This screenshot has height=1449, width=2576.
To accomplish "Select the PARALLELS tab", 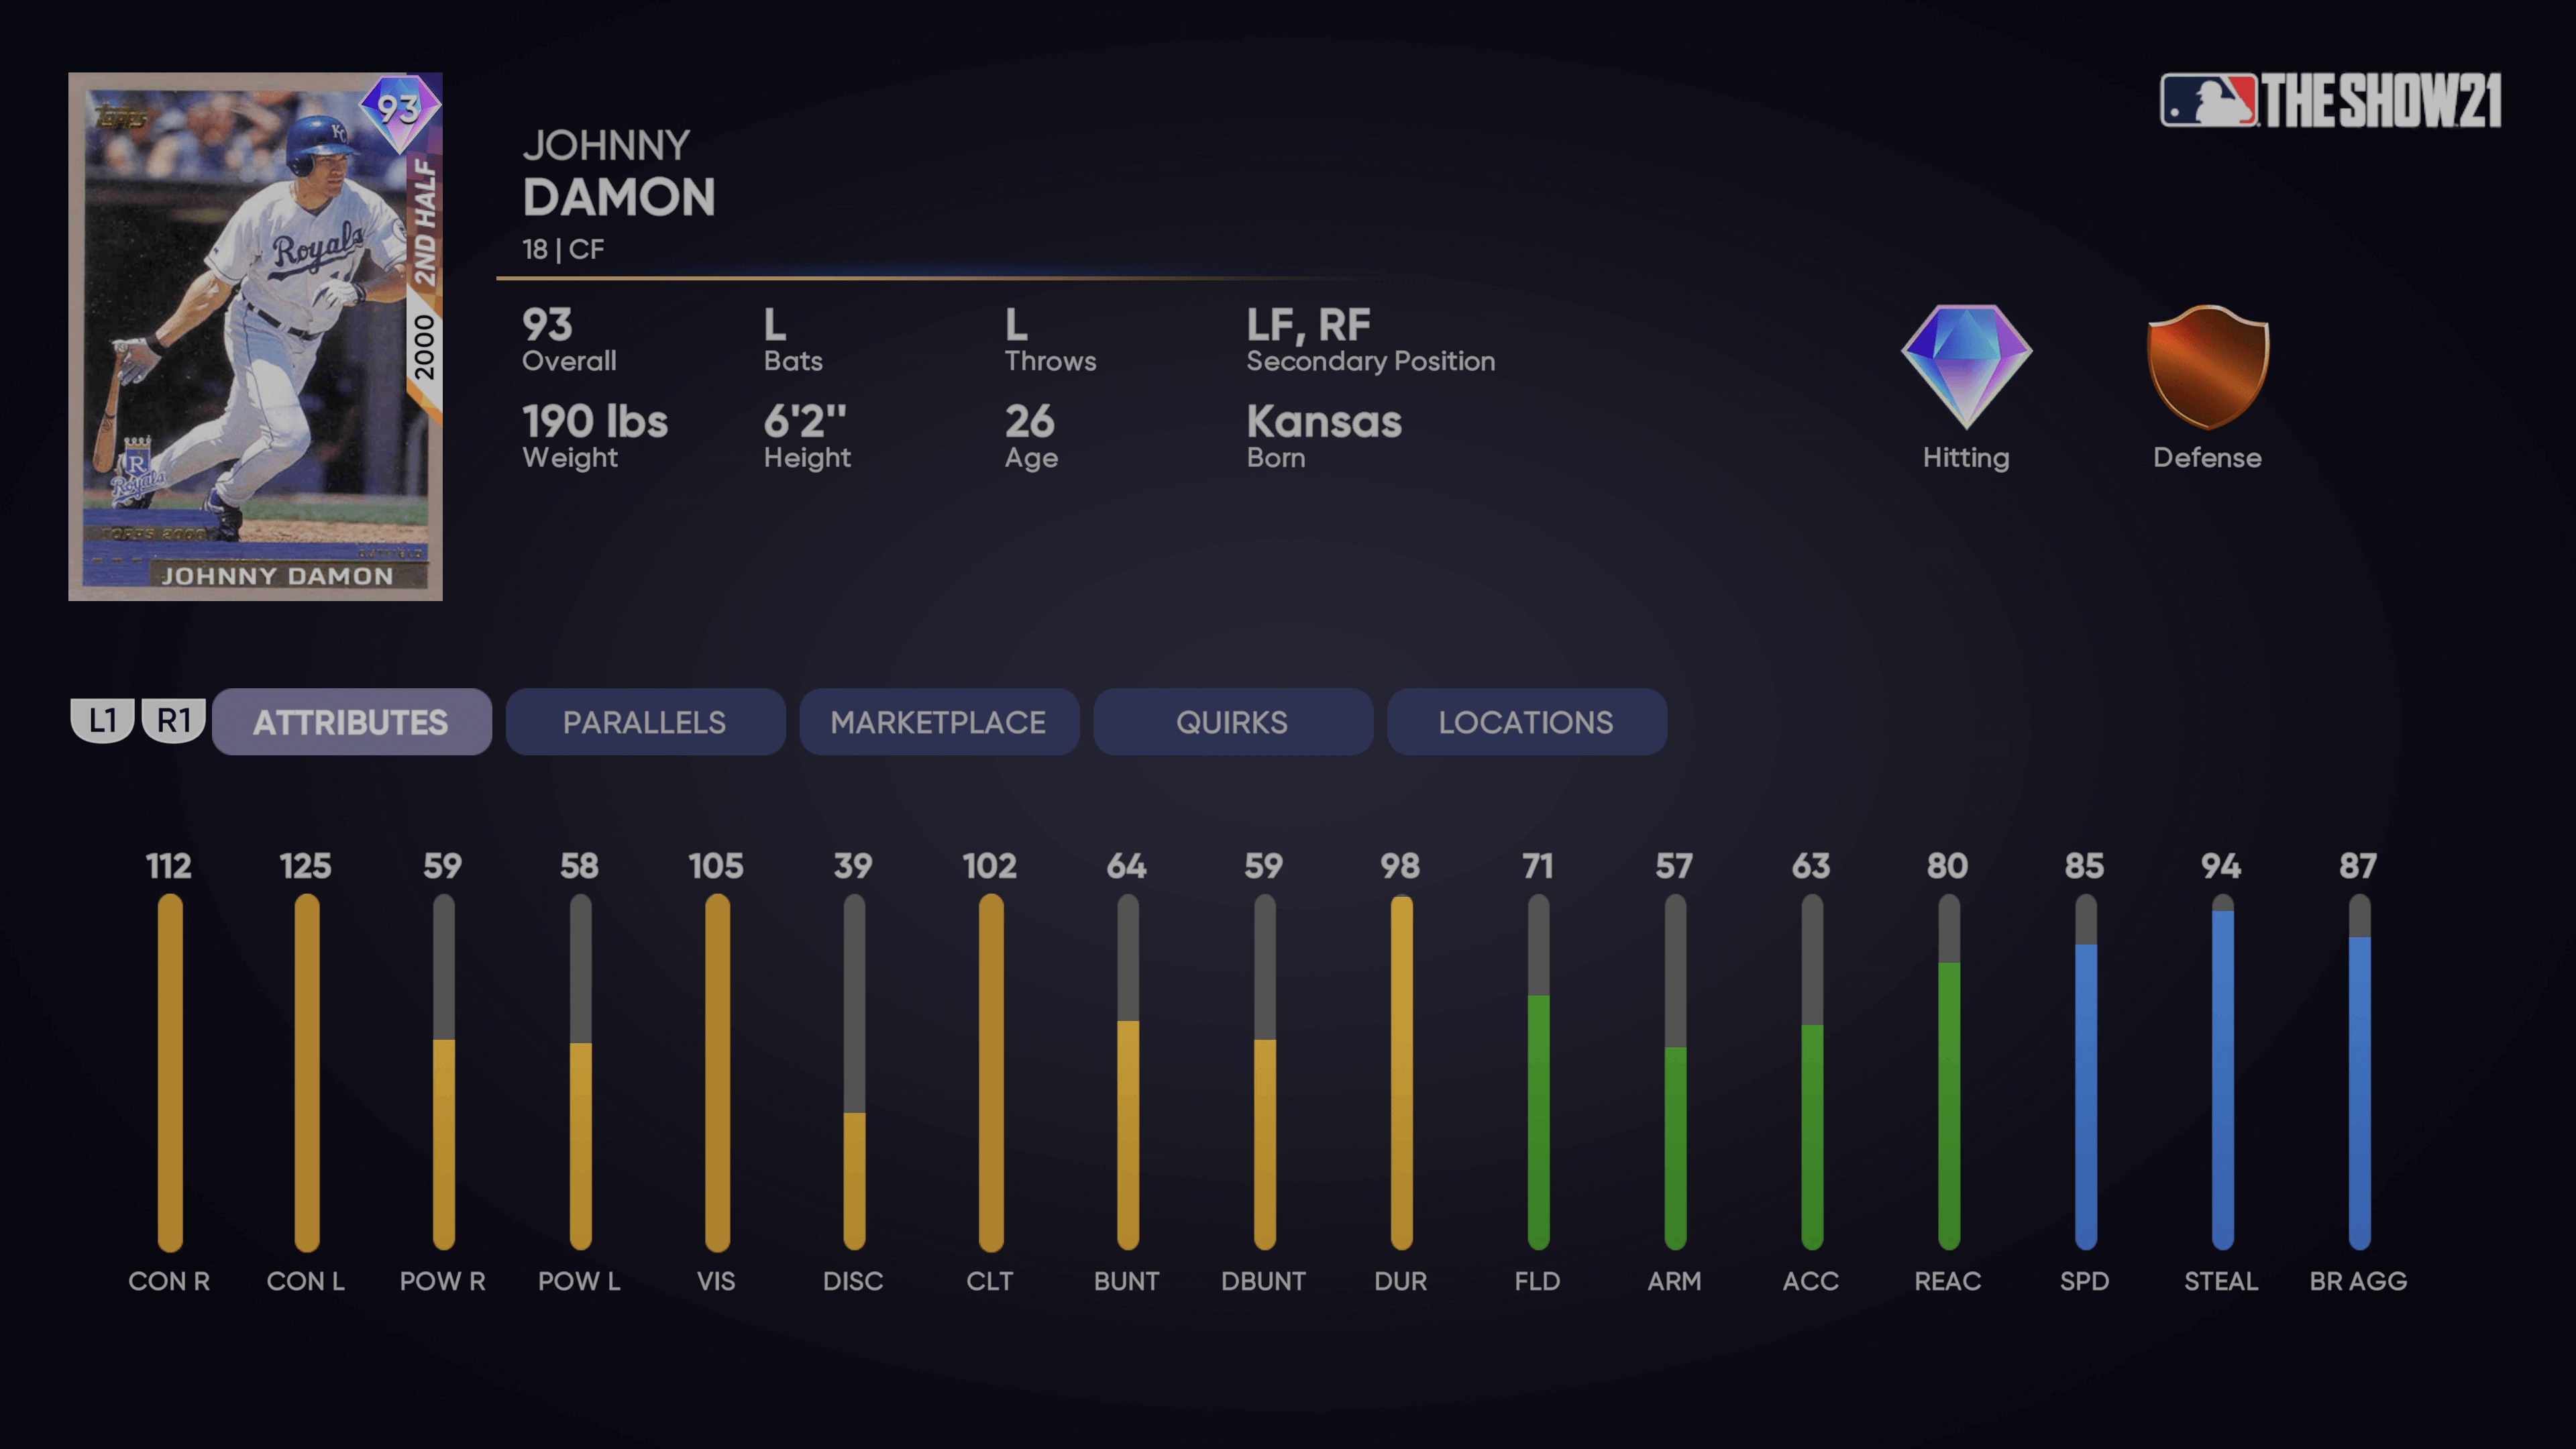I will [642, 722].
